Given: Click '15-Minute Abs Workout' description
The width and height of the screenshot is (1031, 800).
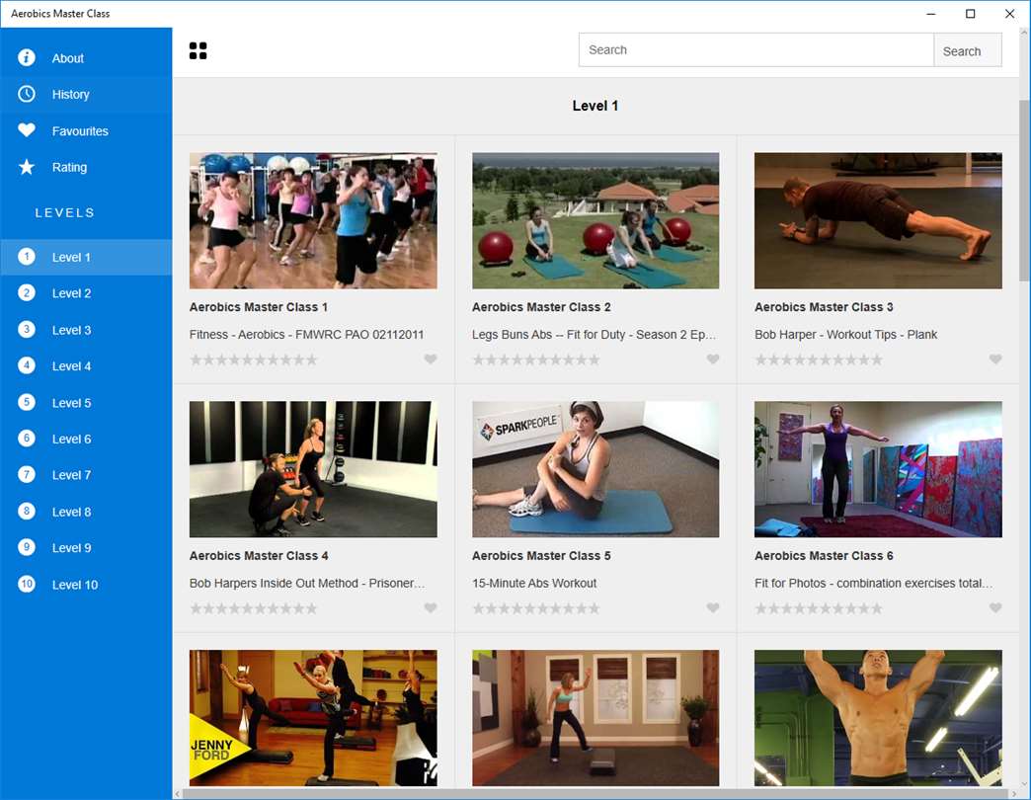Looking at the screenshot, I should [x=534, y=583].
